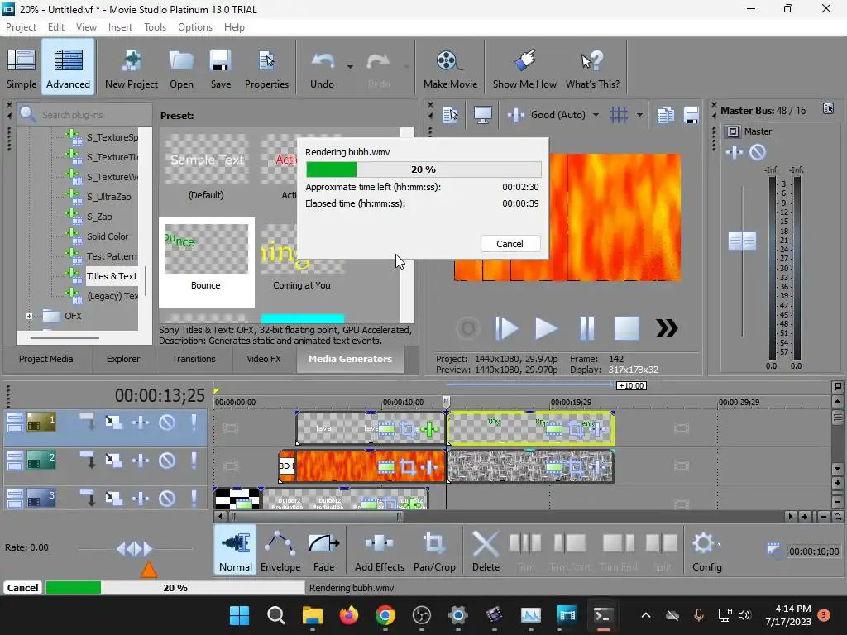This screenshot has width=847, height=635.
Task: Cancel rendering in the render dialog
Action: [510, 244]
